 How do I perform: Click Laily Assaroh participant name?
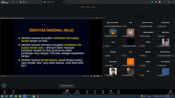(x=165, y=23)
